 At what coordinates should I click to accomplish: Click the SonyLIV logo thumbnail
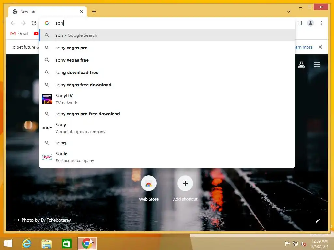pyautogui.click(x=47, y=99)
